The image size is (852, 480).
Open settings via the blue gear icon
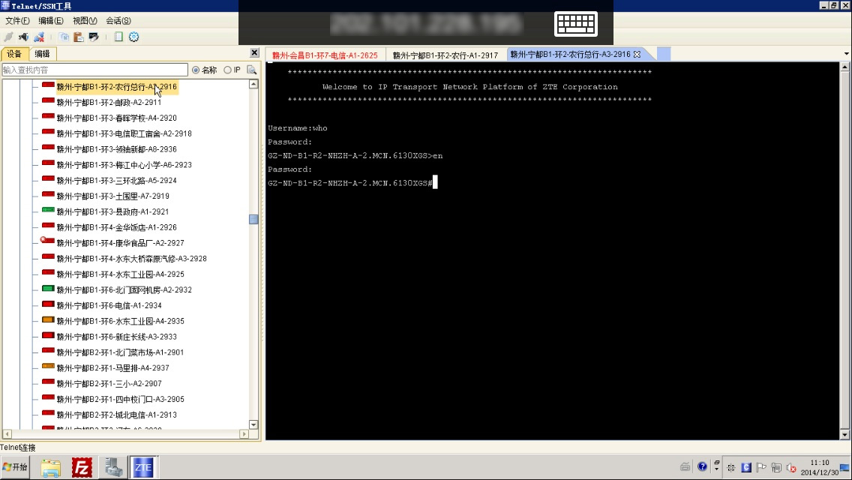point(133,37)
